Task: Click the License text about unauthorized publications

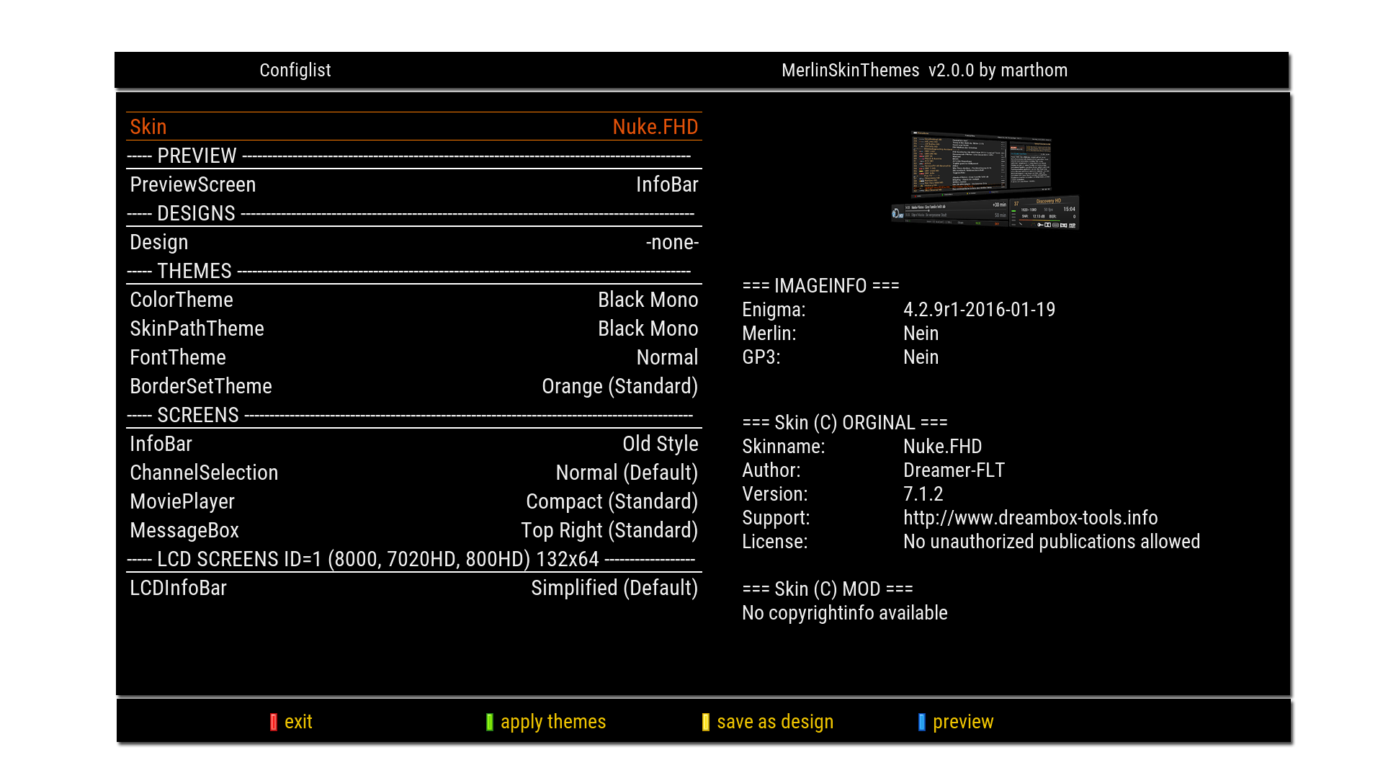Action: click(x=1052, y=542)
